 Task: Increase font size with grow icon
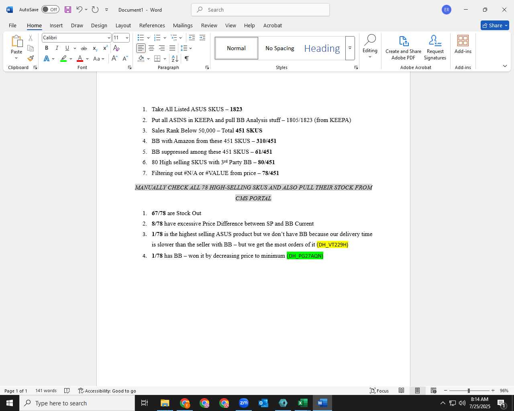114,59
